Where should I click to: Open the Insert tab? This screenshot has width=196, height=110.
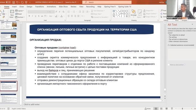click(x=14, y=7)
